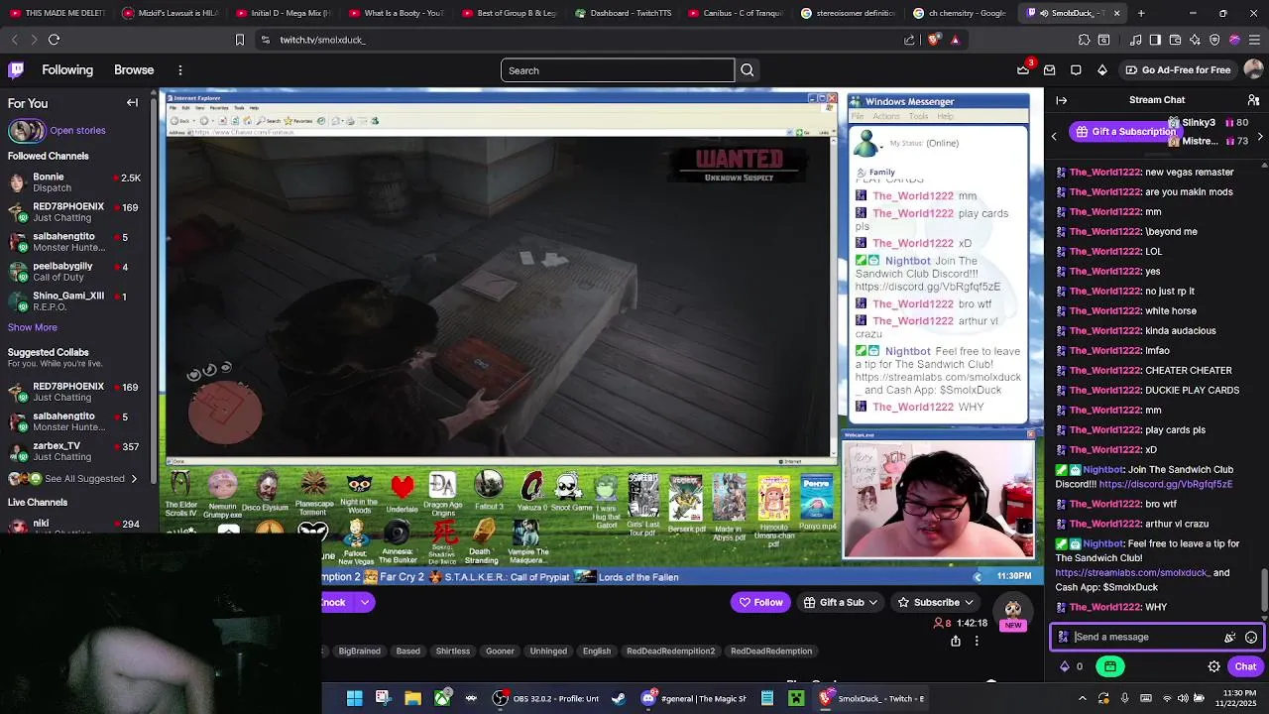The image size is (1269, 714).
Task: Collapse the For You sidebar
Action: coord(132,102)
